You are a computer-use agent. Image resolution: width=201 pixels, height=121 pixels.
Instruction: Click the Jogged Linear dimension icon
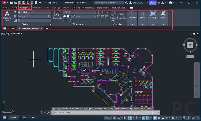coord(107,12)
